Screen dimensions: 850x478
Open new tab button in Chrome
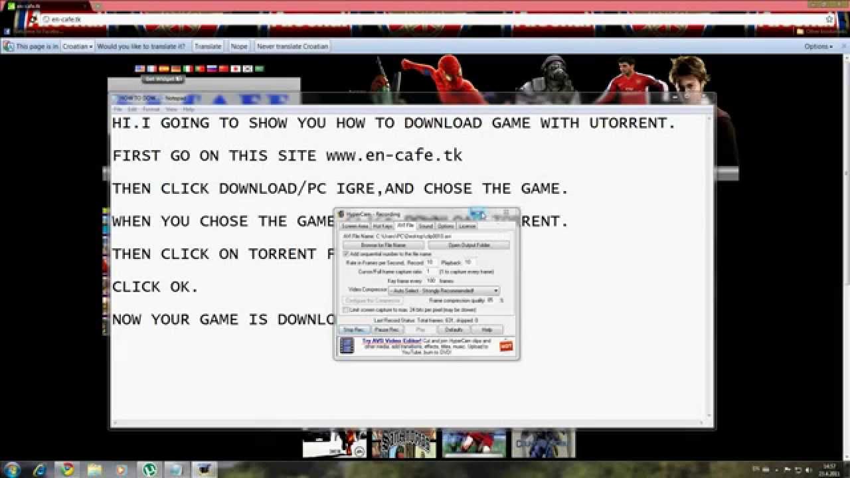tap(98, 6)
